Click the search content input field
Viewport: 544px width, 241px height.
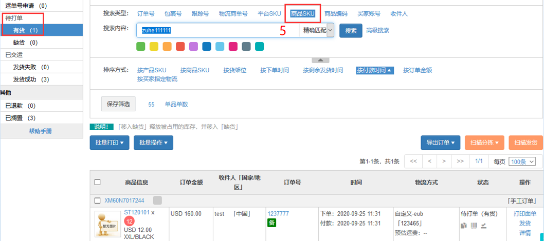217,30
